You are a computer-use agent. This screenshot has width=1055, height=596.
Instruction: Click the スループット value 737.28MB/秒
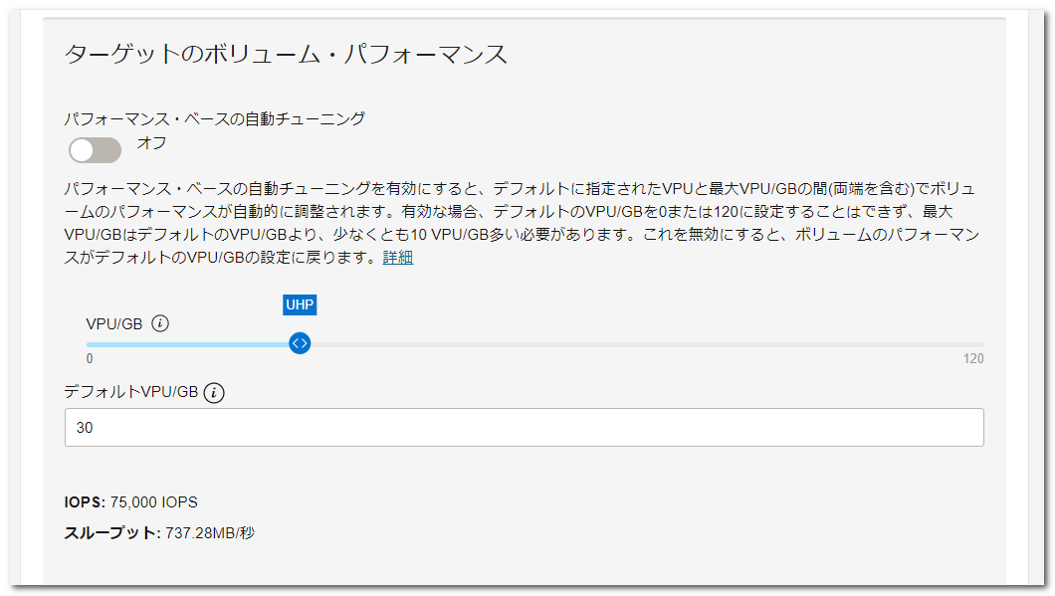210,532
